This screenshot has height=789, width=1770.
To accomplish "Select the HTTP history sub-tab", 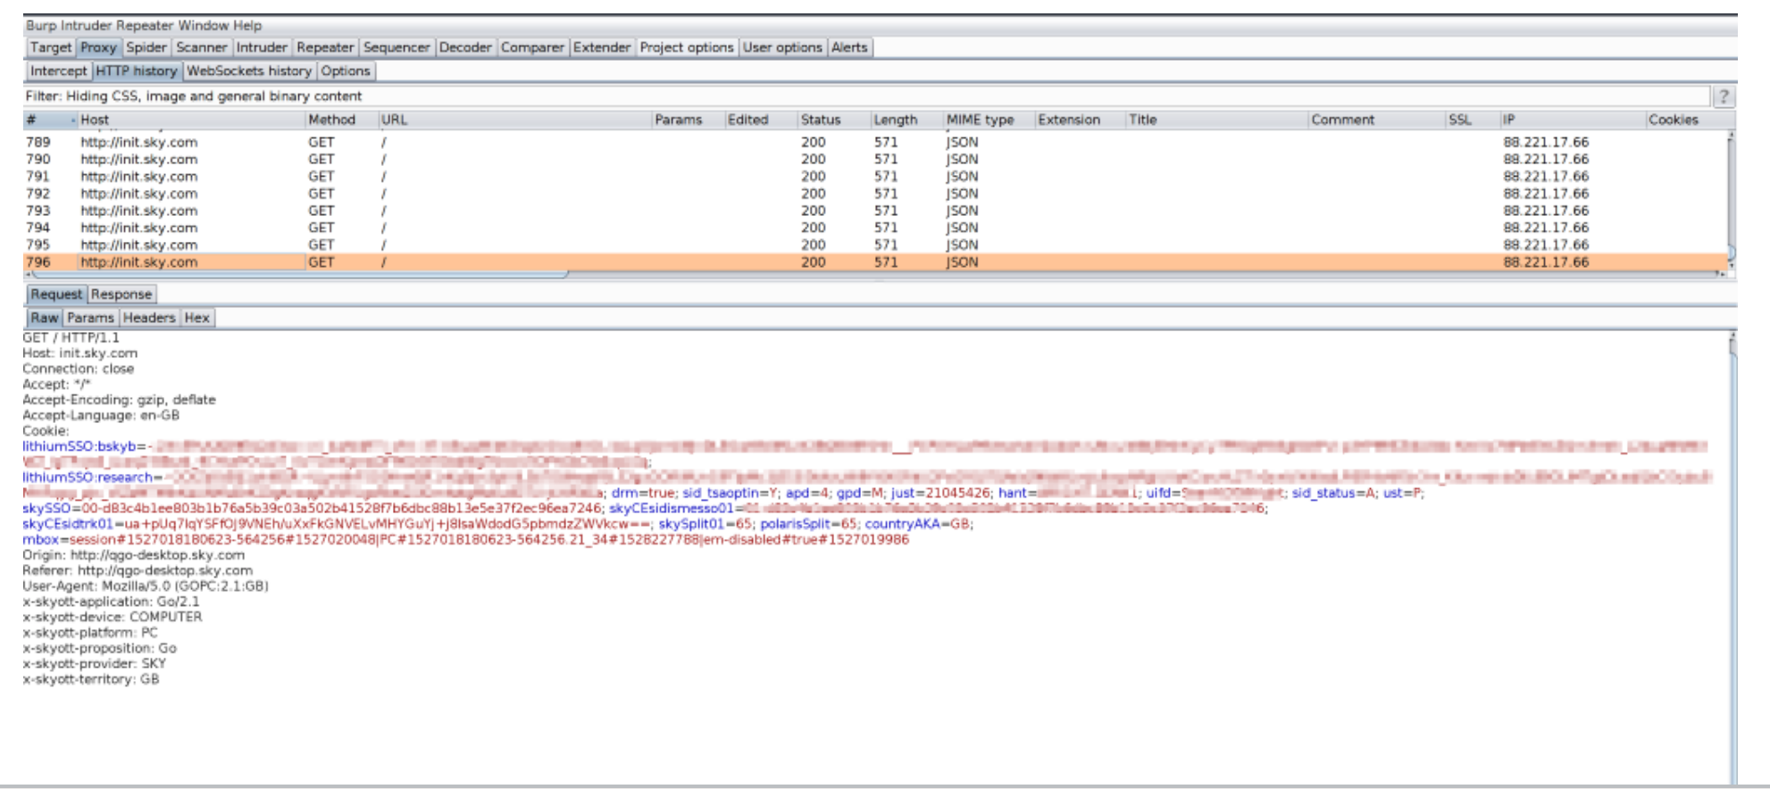I will (x=137, y=71).
